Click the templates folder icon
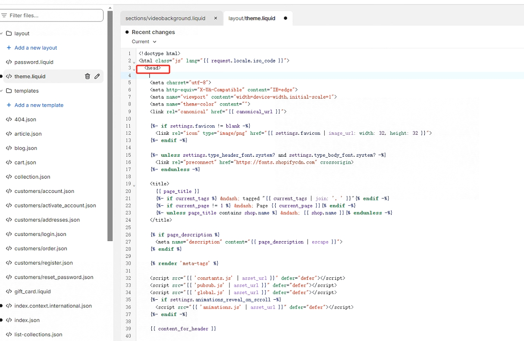This screenshot has width=524, height=341. [x=9, y=91]
